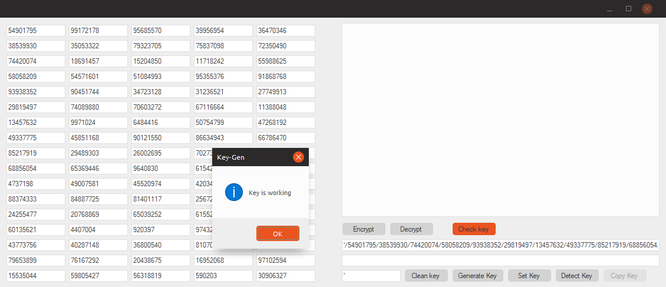Viewport: 666px width, 287px height.
Task: Click the empty field below the key string
Action: tap(500, 260)
